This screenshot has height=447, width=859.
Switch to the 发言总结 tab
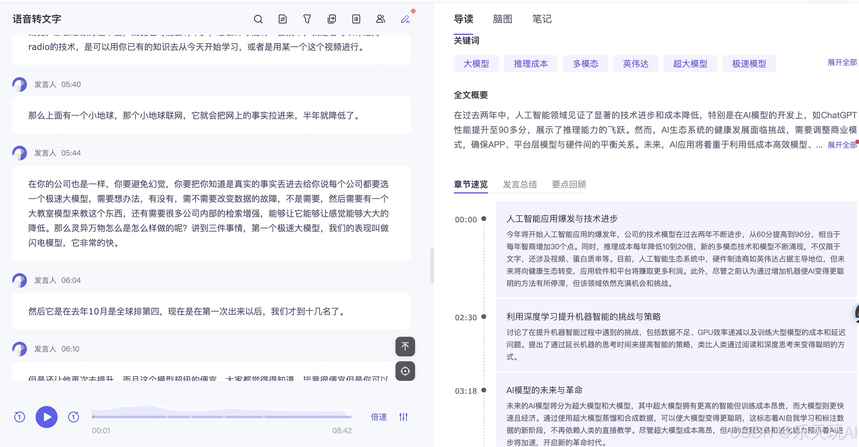[520, 184]
